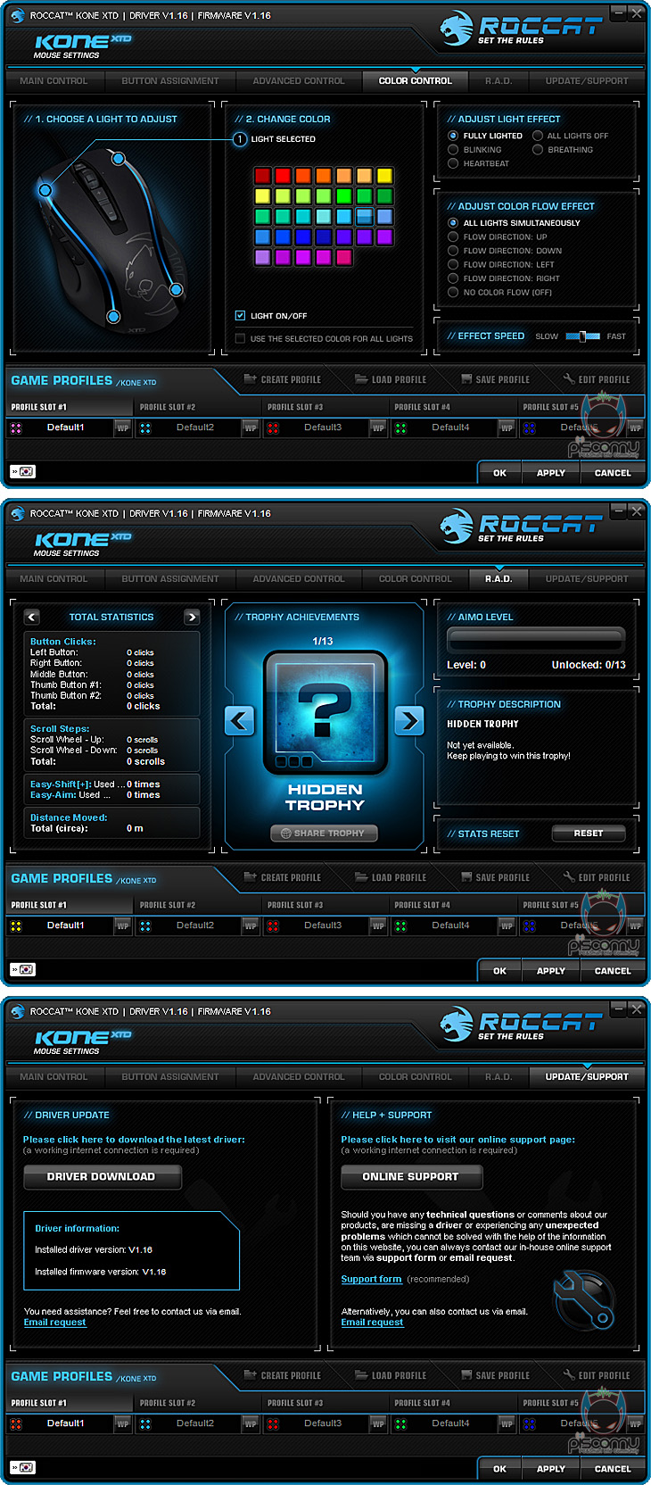Click the Online Support button

coord(411,1177)
